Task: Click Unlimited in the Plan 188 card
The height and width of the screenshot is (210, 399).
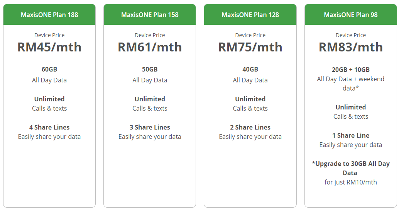Action: (x=49, y=99)
